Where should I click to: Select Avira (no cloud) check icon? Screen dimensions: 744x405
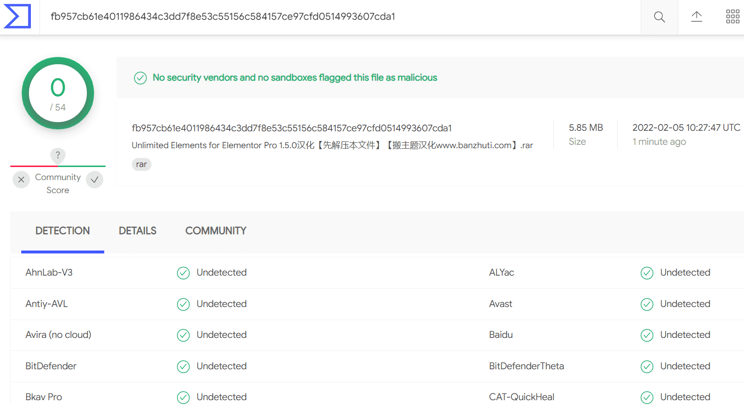pyautogui.click(x=183, y=335)
